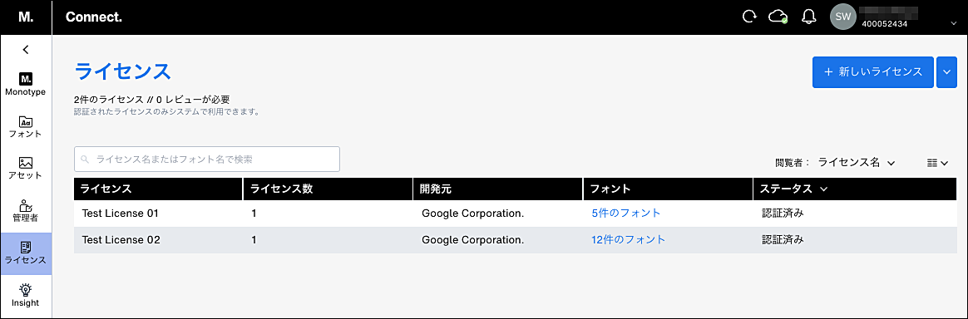
Task: Expand dropdown arrow beside 新しいライセンス button
Action: pos(946,72)
